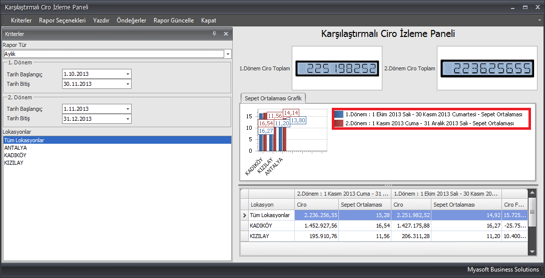Expand 2. Dönem Tarih Bitiş date picker
The image size is (545, 278).
click(128, 119)
